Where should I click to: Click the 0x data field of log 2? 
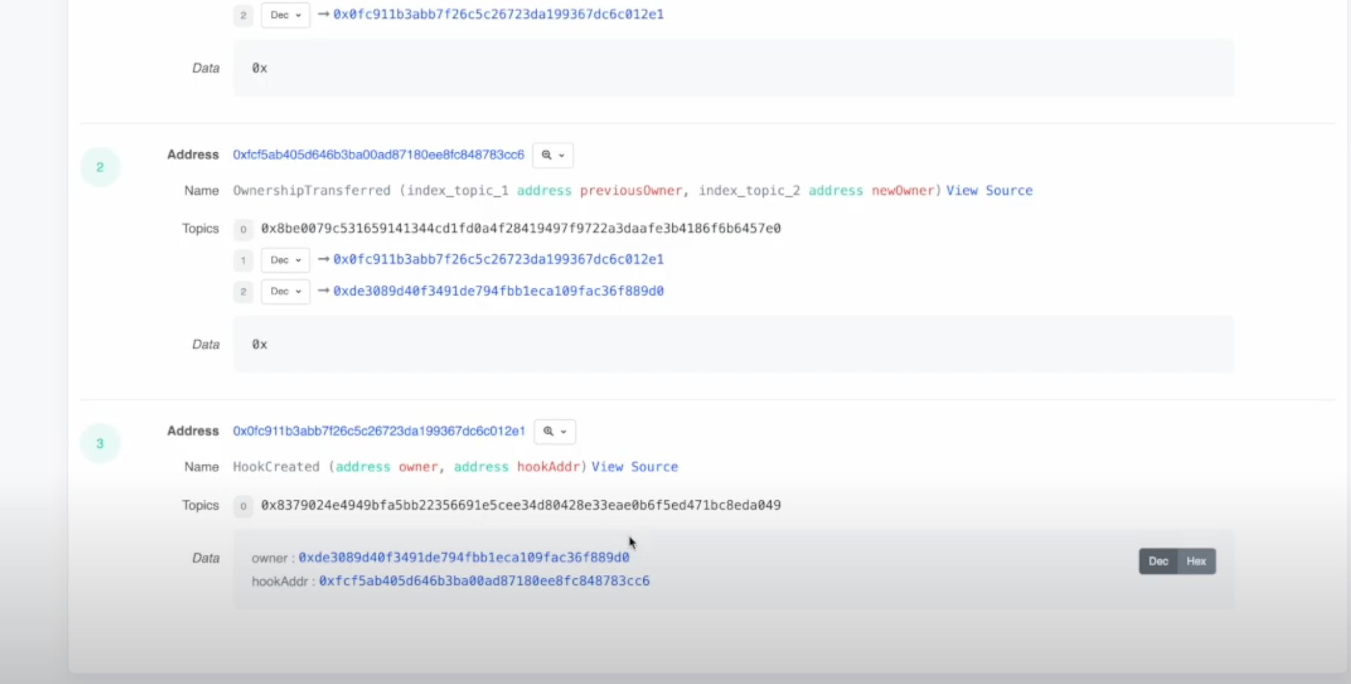point(734,345)
